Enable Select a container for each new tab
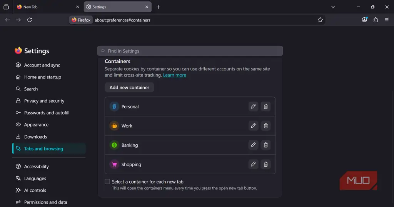 [x=107, y=182]
